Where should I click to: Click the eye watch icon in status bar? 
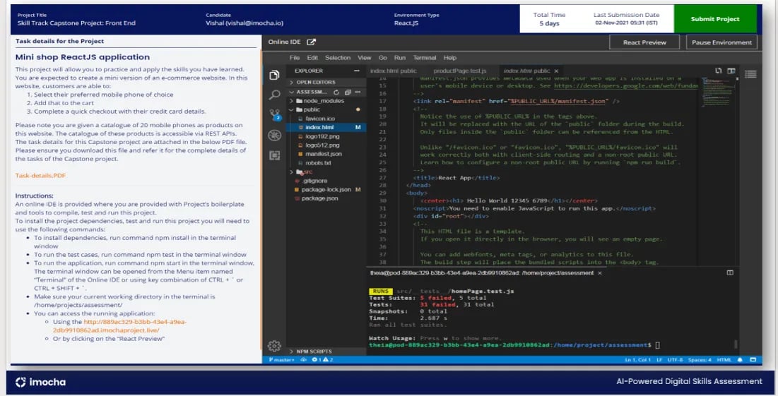coord(304,360)
